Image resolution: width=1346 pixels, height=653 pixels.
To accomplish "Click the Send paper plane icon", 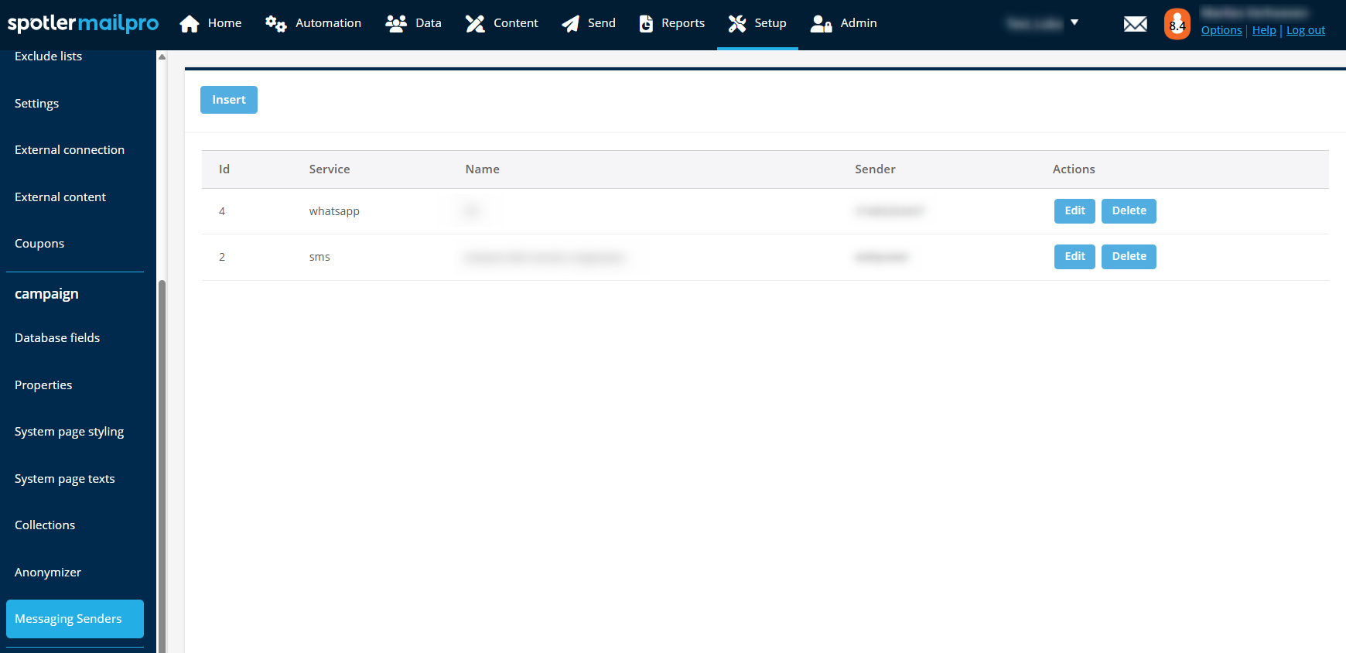I will click(x=570, y=24).
